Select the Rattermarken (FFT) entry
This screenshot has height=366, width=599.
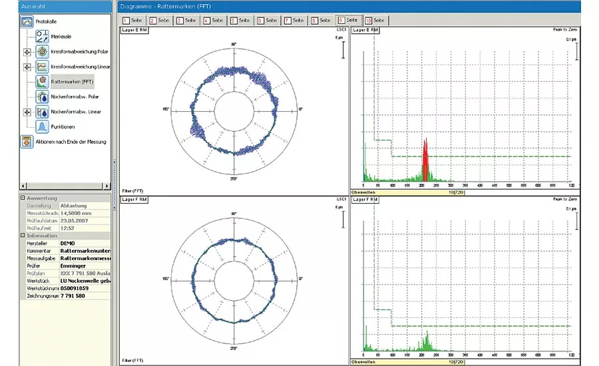click(72, 82)
